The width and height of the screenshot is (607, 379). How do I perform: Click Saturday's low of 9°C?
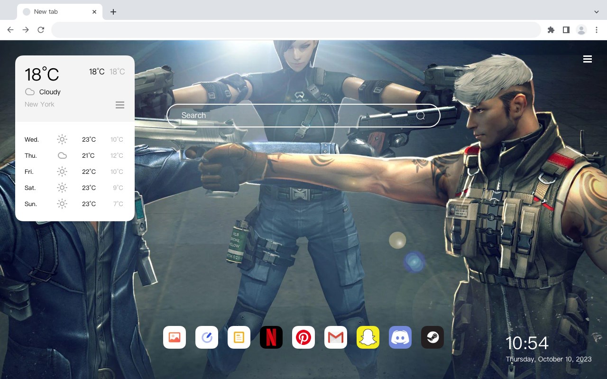118,188
